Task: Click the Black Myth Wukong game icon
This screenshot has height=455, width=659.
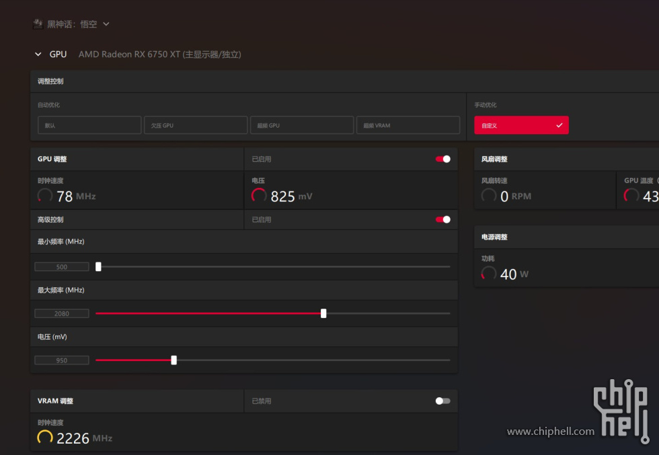Action: tap(38, 24)
